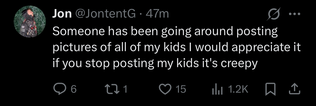Click the 'pictures of all of my kids' line
The height and width of the screenshot is (106, 316).
point(177,48)
